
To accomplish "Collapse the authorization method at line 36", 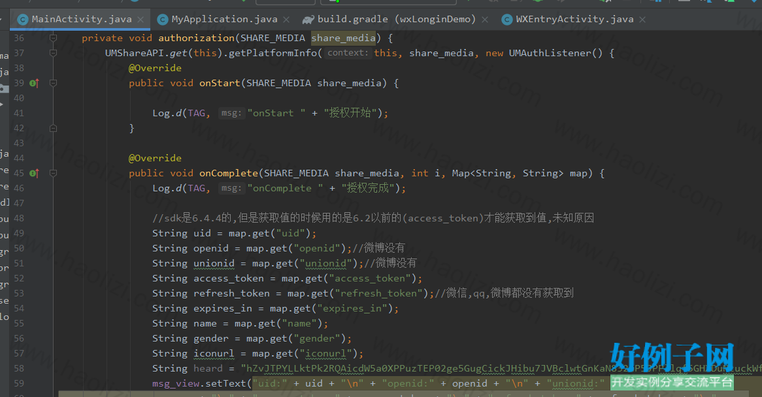I will tap(54, 38).
